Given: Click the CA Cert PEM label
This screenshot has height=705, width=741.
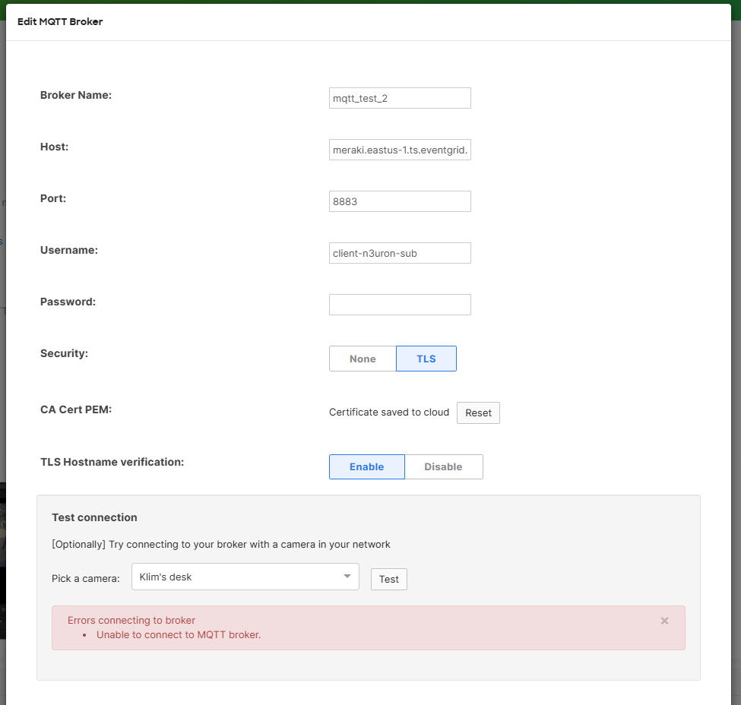Looking at the screenshot, I should (76, 409).
